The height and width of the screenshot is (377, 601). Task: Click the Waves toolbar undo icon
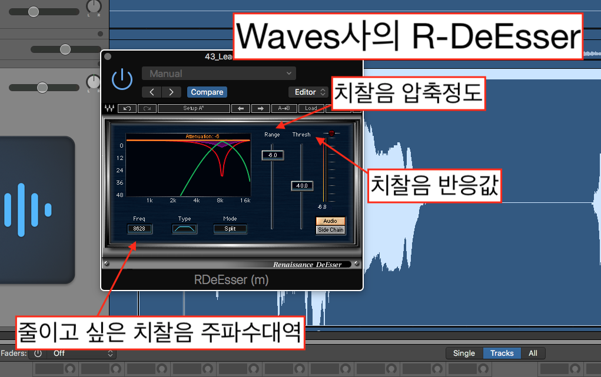point(127,108)
